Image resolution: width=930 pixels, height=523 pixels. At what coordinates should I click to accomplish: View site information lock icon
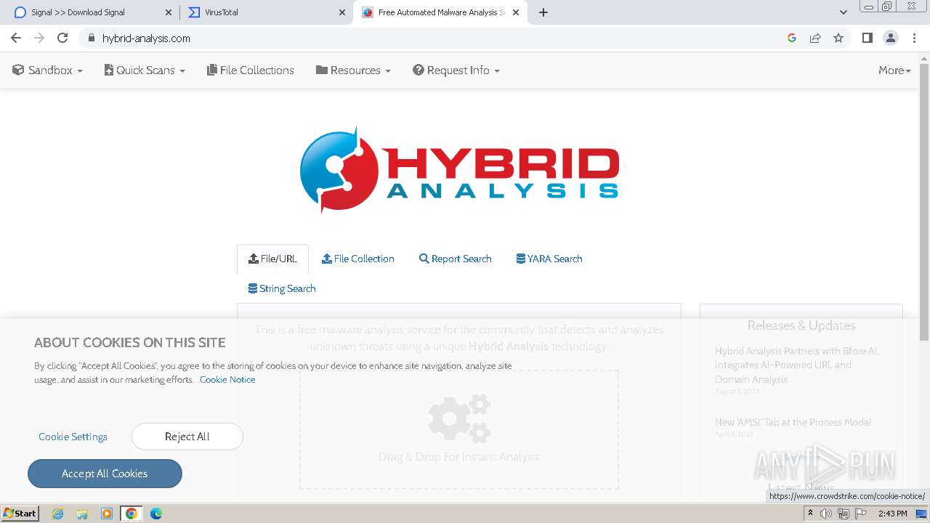(x=91, y=38)
